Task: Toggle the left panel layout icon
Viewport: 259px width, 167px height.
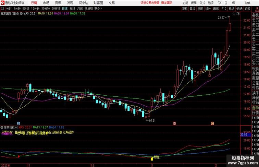Action: [x=2, y=9]
